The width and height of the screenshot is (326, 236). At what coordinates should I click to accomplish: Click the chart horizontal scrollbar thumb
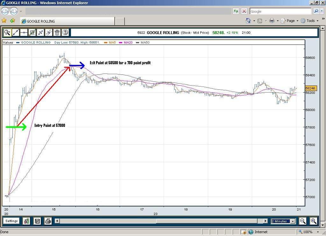click(x=207, y=221)
